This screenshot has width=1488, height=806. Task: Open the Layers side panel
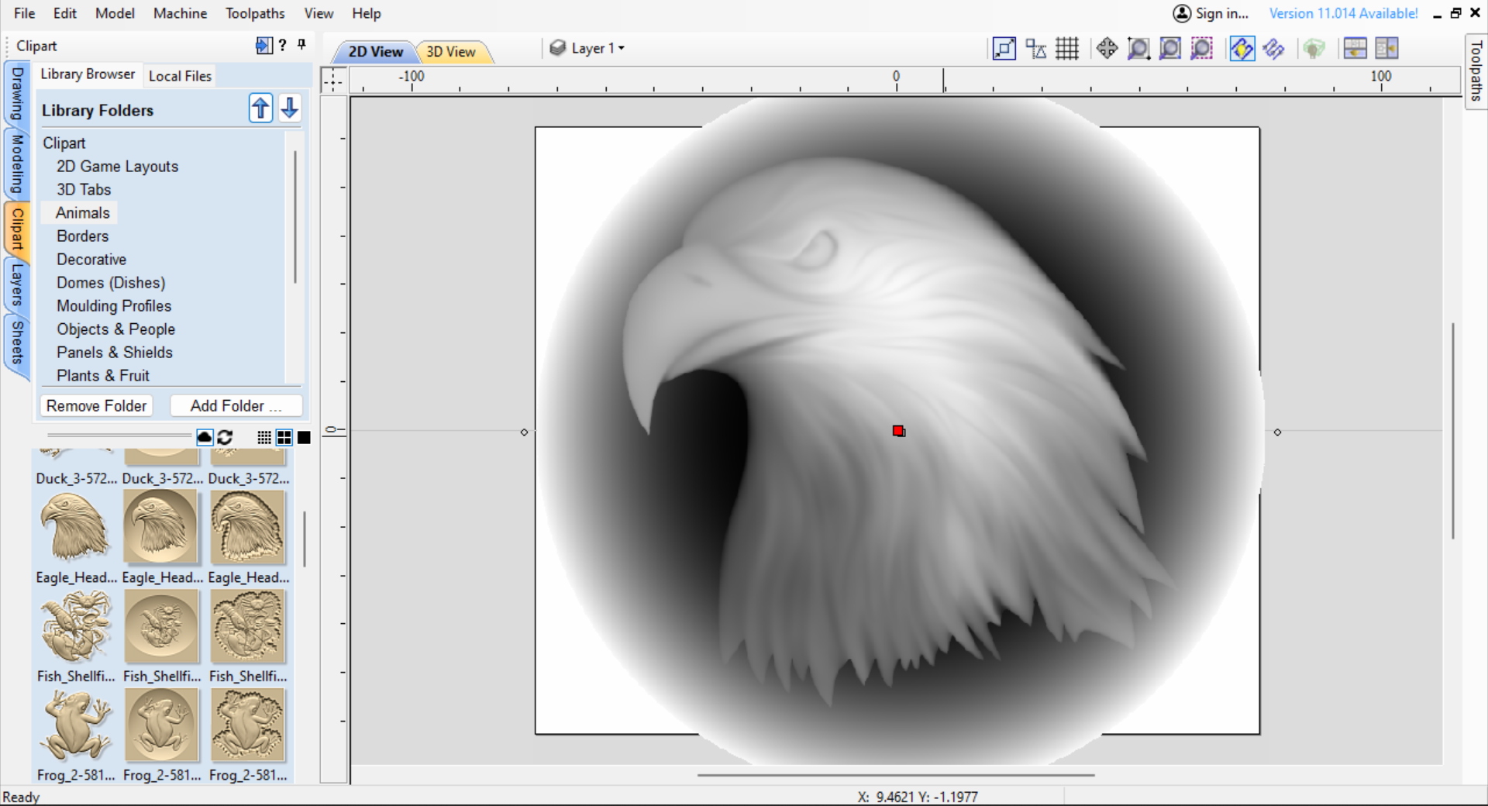15,283
